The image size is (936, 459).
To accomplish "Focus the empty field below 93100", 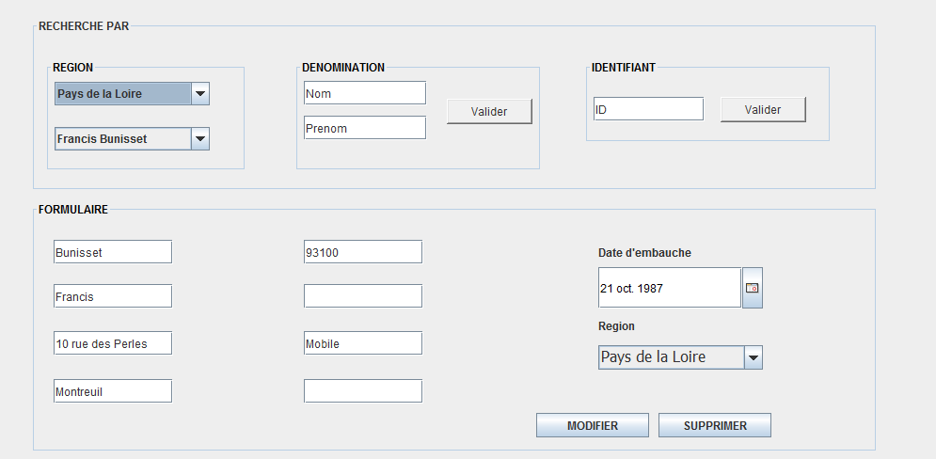I will tap(363, 296).
